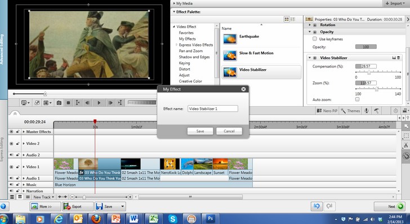Viewport: 410px width, 224px height.
Task: Click the Export button
Action: tap(78, 207)
